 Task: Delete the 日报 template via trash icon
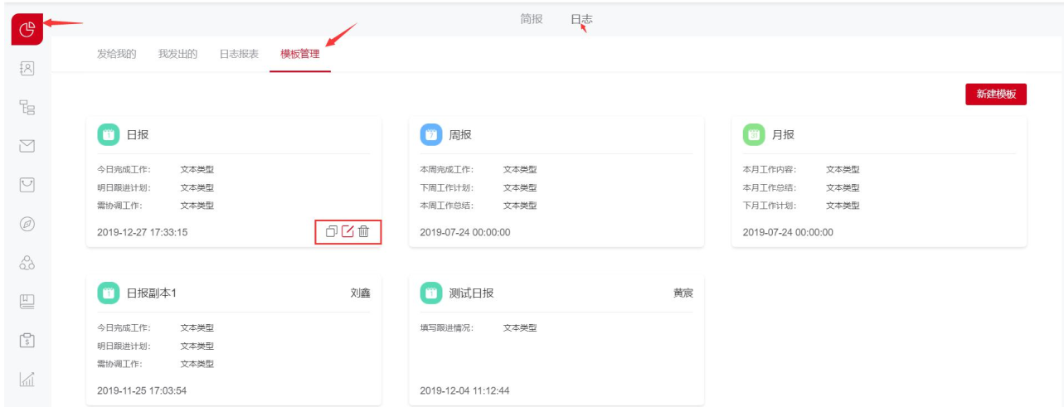tap(364, 232)
